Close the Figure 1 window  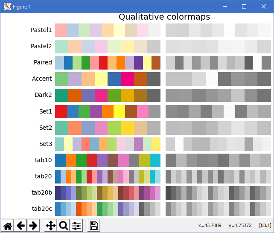point(263,7)
